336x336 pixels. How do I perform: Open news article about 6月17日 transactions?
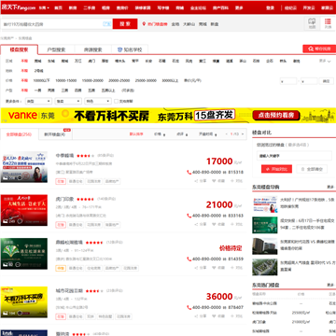pos(307,224)
